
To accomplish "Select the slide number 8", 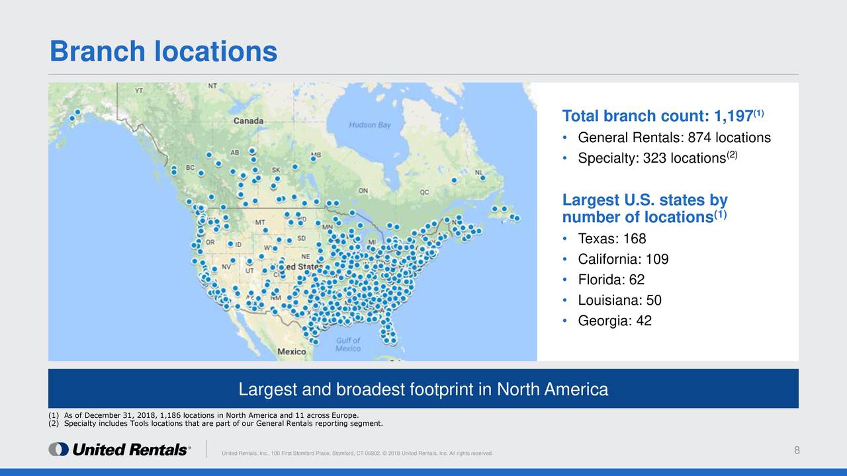I will [x=796, y=448].
